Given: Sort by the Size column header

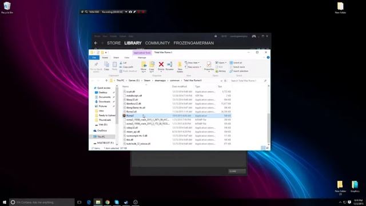Looking at the screenshot, I should tap(220, 86).
